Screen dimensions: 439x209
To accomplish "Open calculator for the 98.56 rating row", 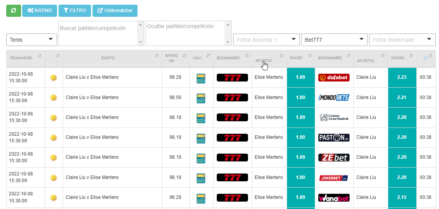I will pos(201,97).
